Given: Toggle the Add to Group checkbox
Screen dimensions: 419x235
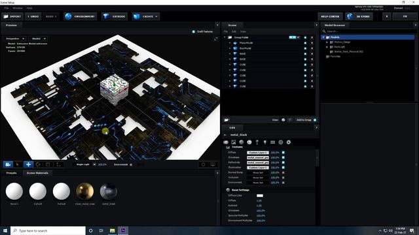Looking at the screenshot, I should pos(315,120).
